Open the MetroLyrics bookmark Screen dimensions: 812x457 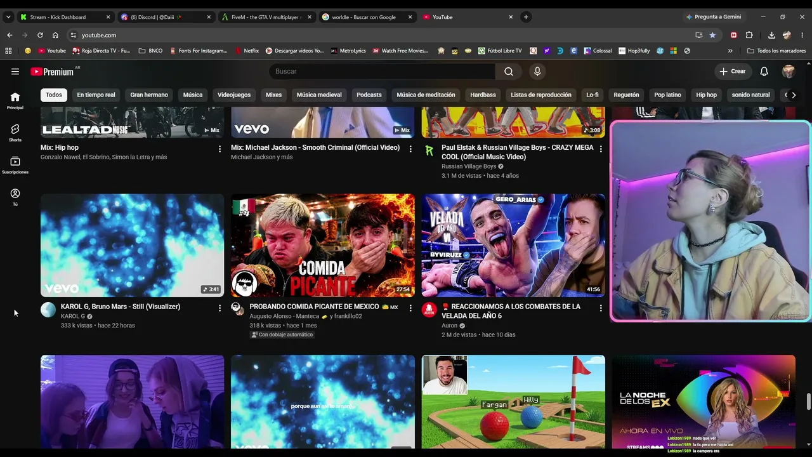[x=348, y=51]
